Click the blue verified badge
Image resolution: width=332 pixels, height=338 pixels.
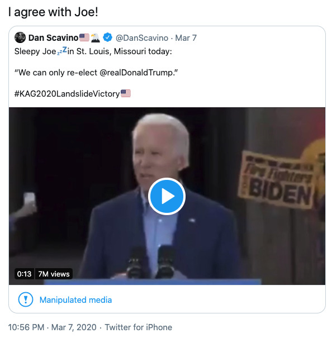(107, 37)
